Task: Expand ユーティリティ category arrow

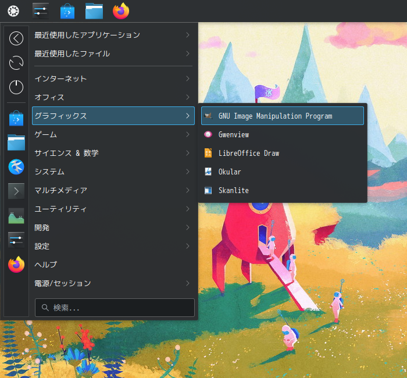Action: (188, 209)
